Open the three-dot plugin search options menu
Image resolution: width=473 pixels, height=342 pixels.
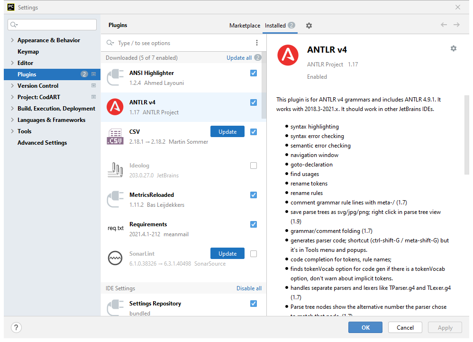coord(257,43)
